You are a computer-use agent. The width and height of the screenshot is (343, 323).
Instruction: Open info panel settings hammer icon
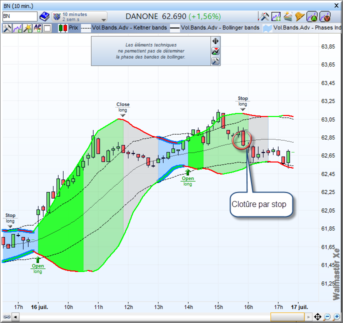click(215, 61)
